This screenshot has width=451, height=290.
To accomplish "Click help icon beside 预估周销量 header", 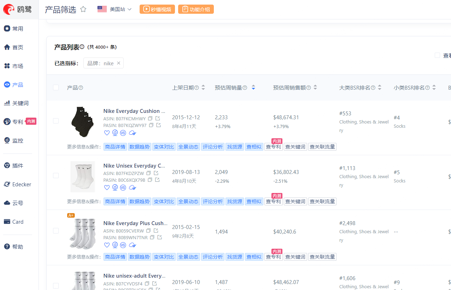I will tap(245, 87).
